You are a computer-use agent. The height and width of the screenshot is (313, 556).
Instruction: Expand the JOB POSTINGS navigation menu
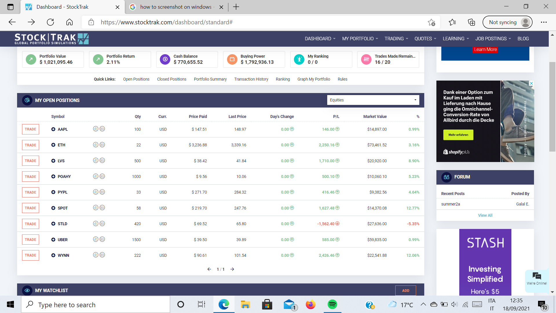(493, 39)
